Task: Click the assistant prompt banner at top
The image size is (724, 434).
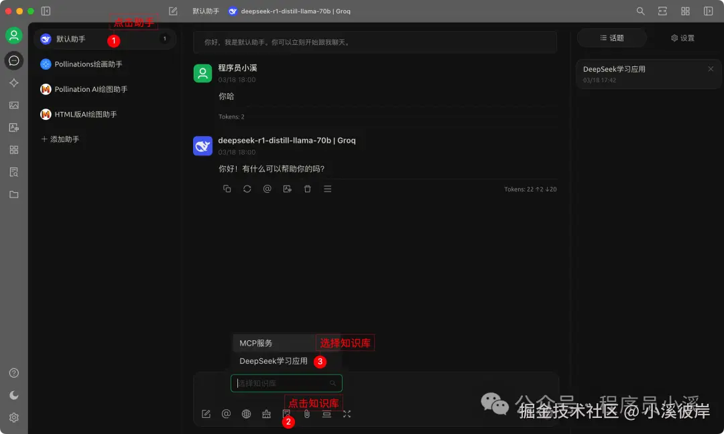Action: 375,42
